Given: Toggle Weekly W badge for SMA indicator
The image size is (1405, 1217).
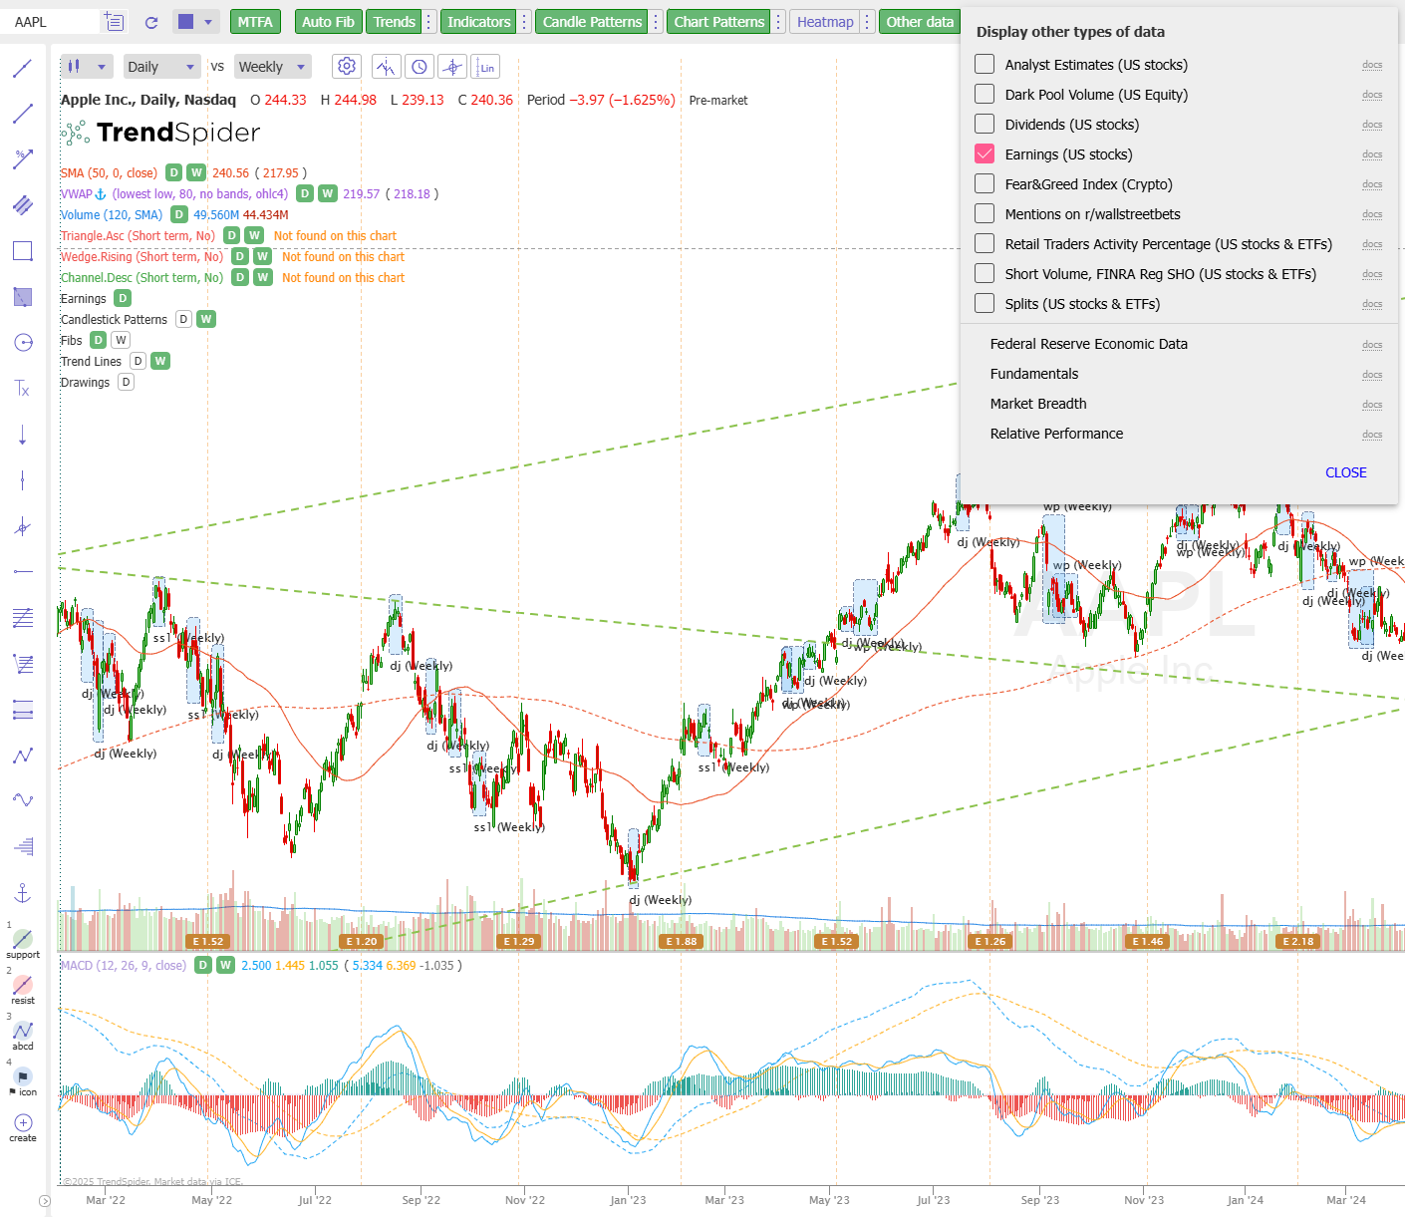Looking at the screenshot, I should [196, 172].
